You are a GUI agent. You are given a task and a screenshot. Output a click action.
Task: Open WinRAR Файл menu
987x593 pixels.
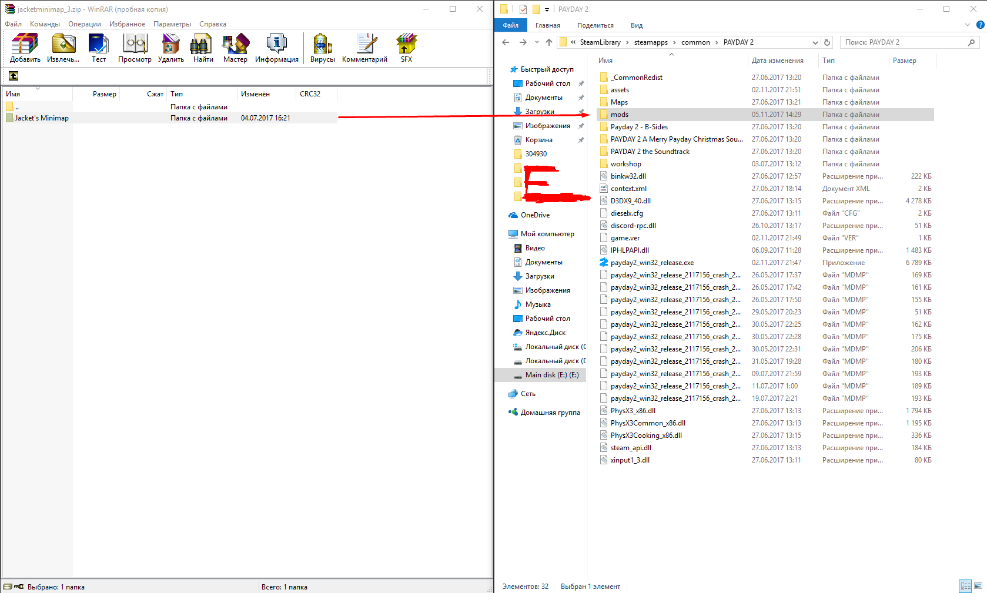point(14,24)
